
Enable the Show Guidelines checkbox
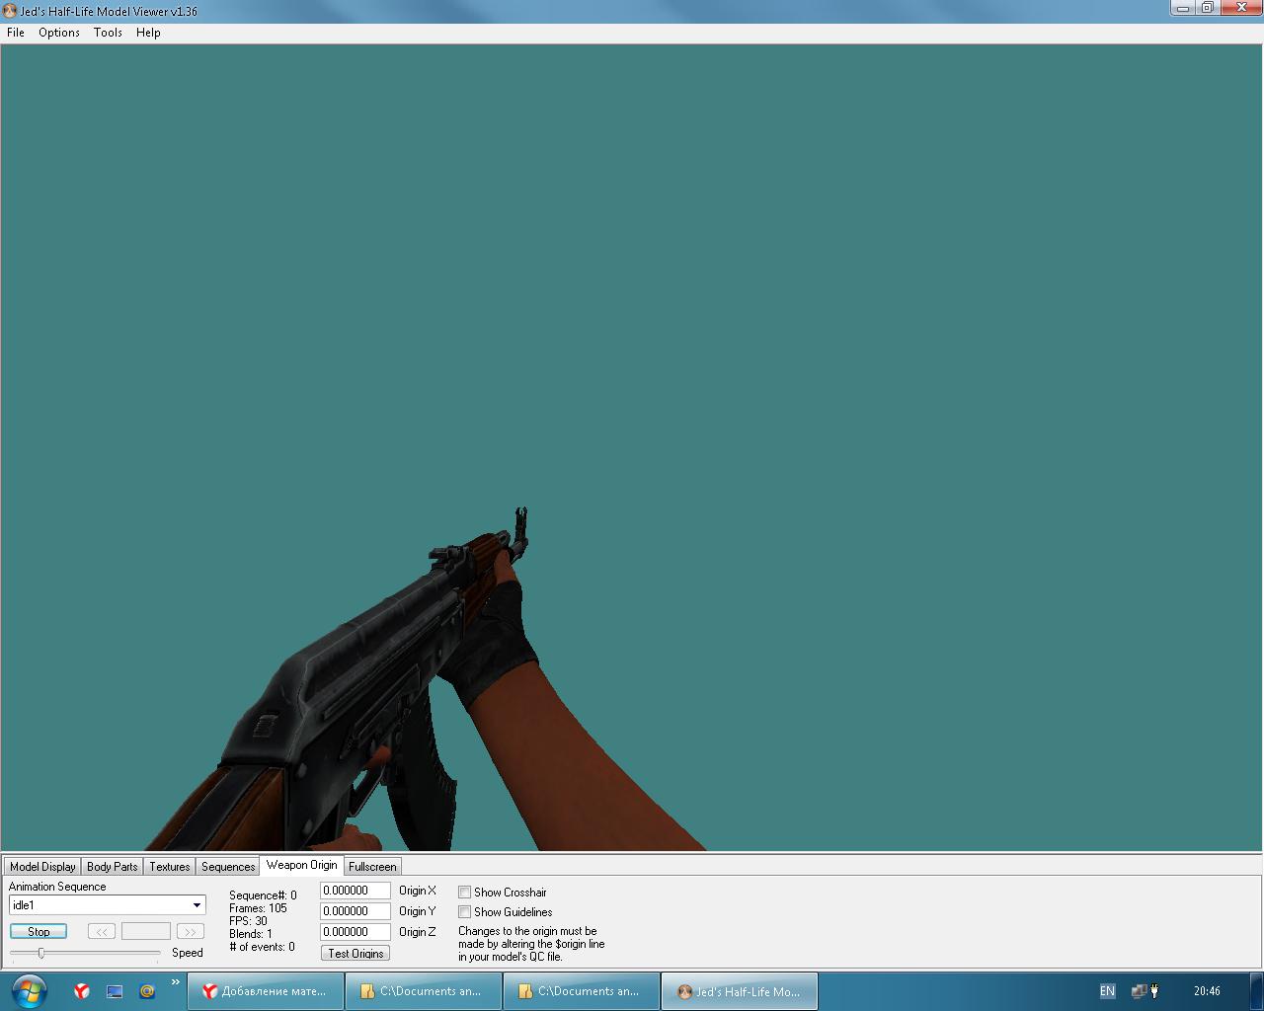464,912
